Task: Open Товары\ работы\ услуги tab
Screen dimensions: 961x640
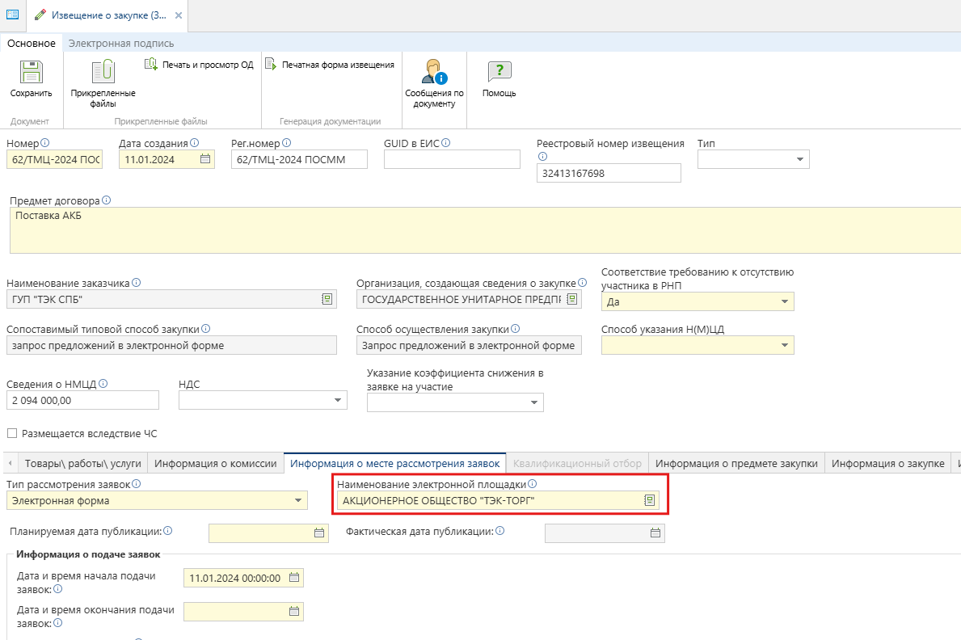Action: click(x=82, y=464)
